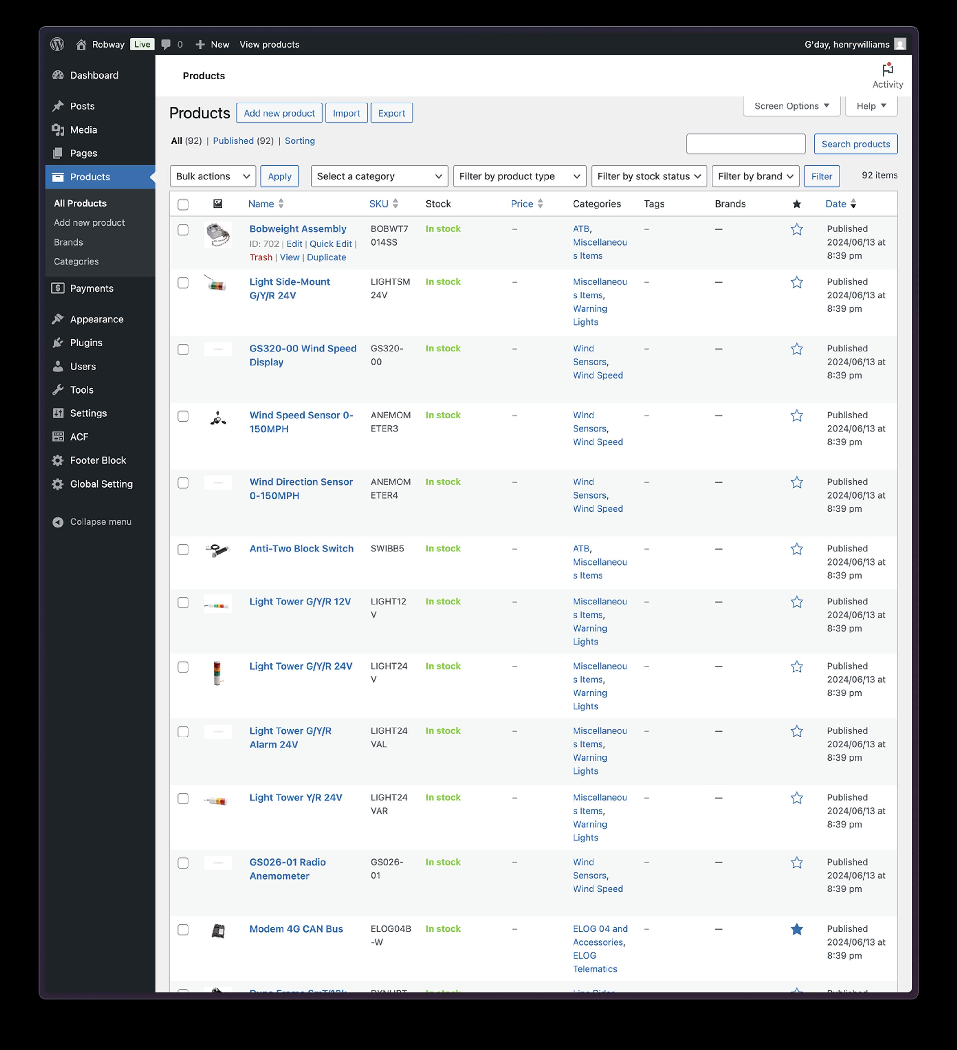Open the Screen Options panel
Image resolution: width=957 pixels, height=1050 pixels.
tap(791, 106)
